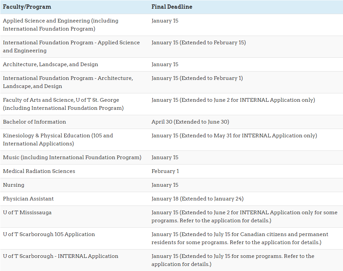Select Scarborough INTERNAL Application deadline text
Image resolution: width=343 pixels, height=271 pixels.
[233, 260]
